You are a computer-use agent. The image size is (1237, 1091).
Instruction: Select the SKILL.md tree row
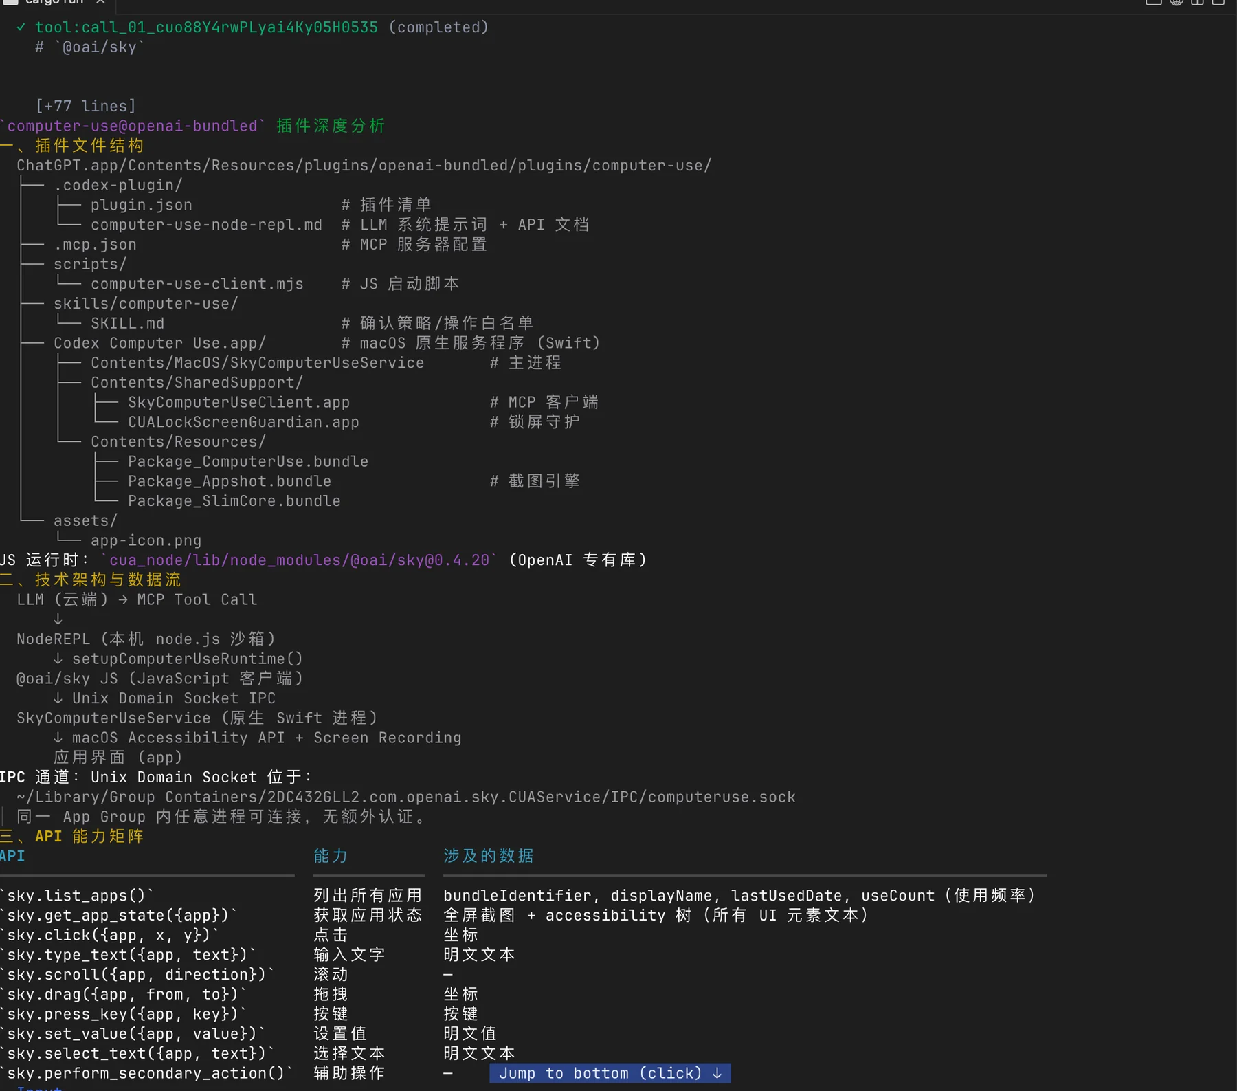[x=127, y=323]
